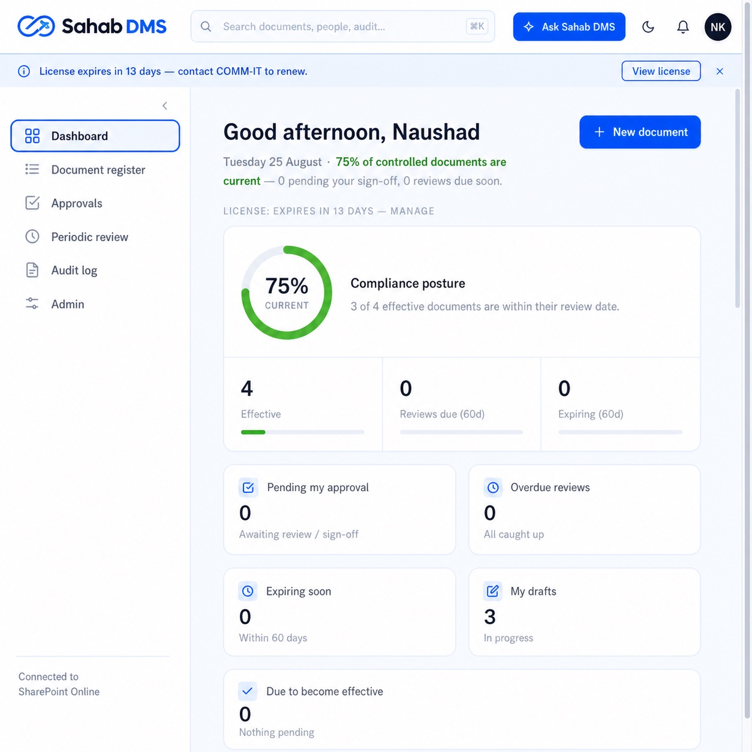752x752 pixels.
Task: Dismiss the license expiry banner
Action: (x=720, y=71)
